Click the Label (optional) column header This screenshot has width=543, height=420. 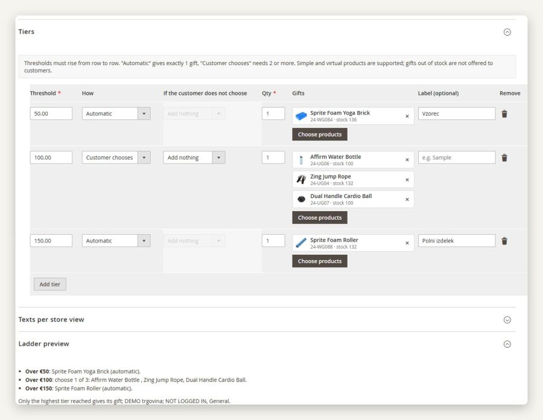438,93
